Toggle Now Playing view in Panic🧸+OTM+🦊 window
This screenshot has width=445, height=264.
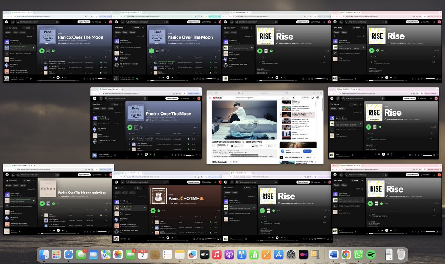[194, 239]
